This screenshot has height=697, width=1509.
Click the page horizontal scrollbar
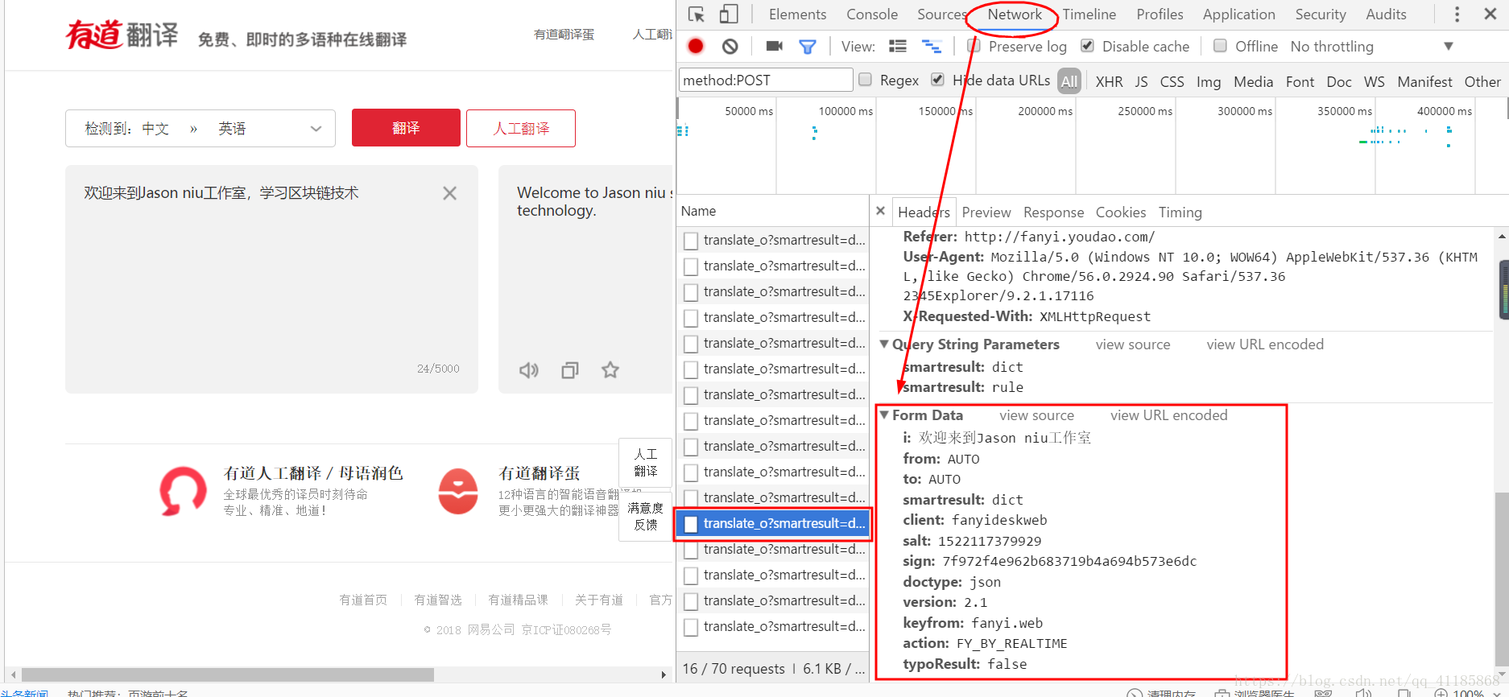[227, 674]
